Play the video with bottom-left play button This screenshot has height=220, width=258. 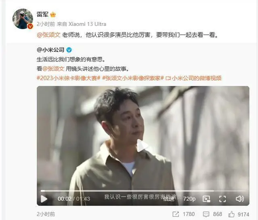[x=44, y=199]
